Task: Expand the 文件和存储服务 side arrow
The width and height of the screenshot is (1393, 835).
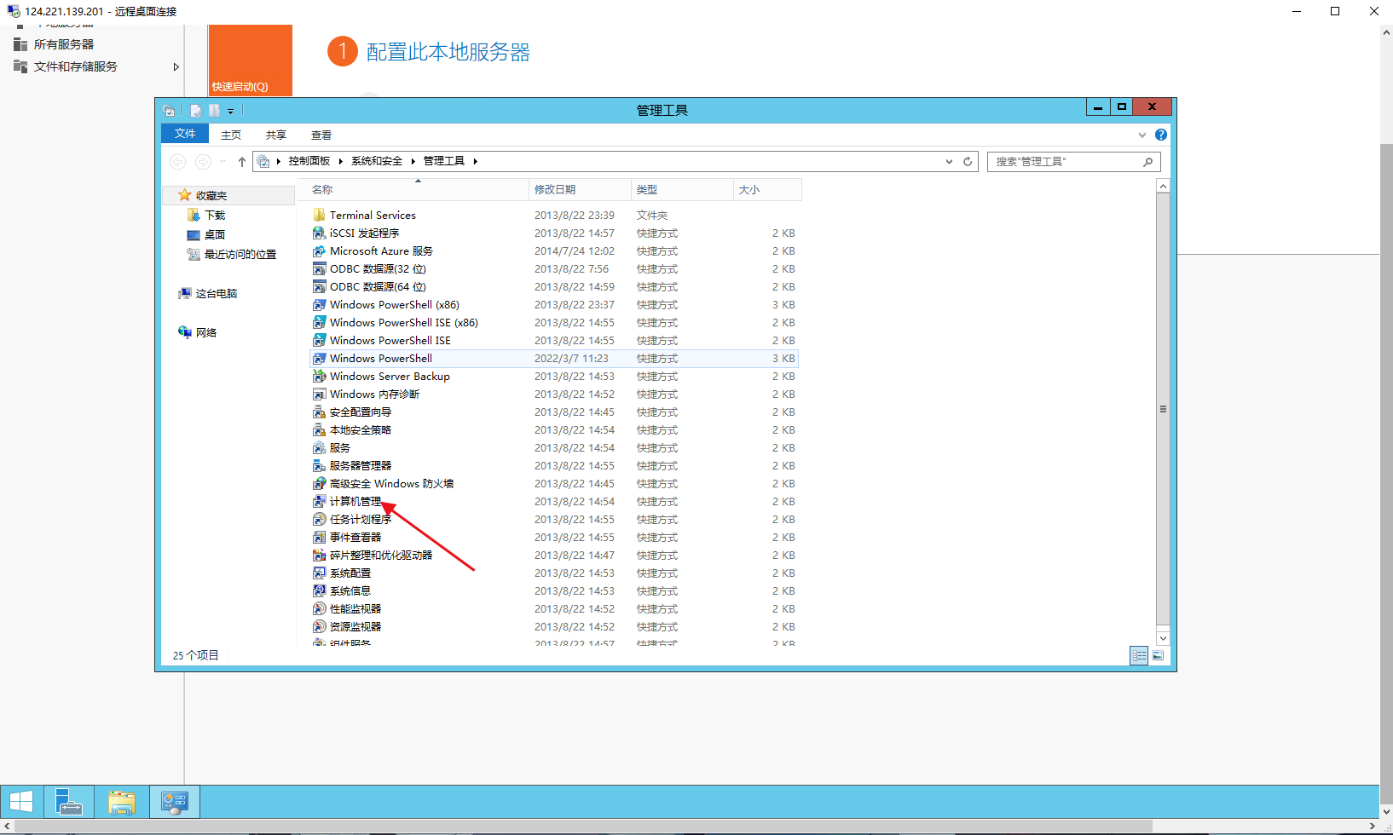Action: (176, 66)
